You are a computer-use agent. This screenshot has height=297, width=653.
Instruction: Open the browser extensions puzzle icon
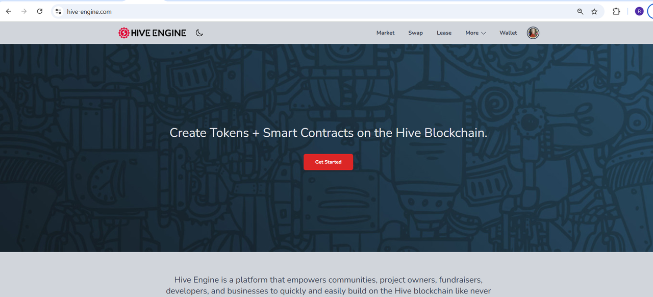pyautogui.click(x=616, y=11)
